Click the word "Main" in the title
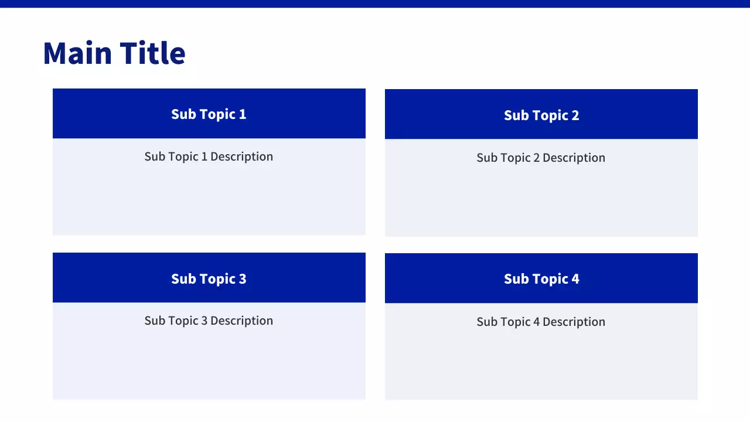Screen dimensions: 750x422 point(77,53)
